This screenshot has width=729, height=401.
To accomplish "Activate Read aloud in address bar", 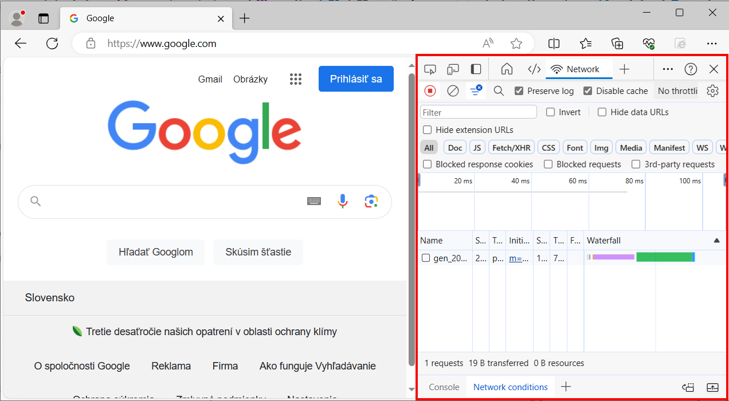I will point(488,44).
